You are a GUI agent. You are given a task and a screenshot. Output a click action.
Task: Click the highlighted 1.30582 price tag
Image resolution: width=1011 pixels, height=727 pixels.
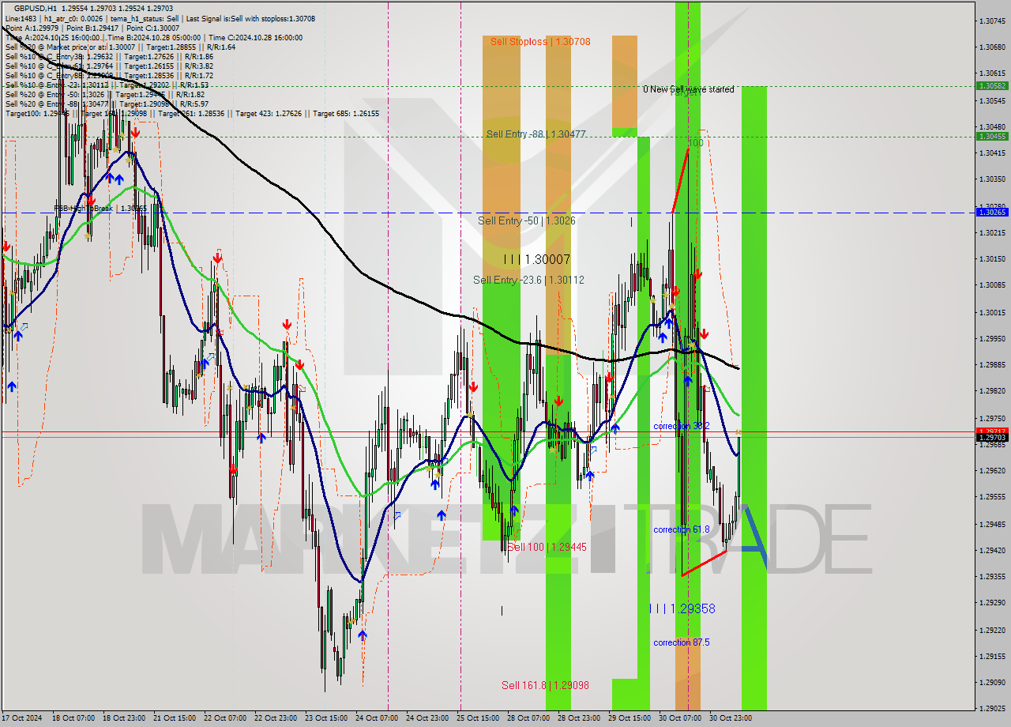click(x=992, y=85)
